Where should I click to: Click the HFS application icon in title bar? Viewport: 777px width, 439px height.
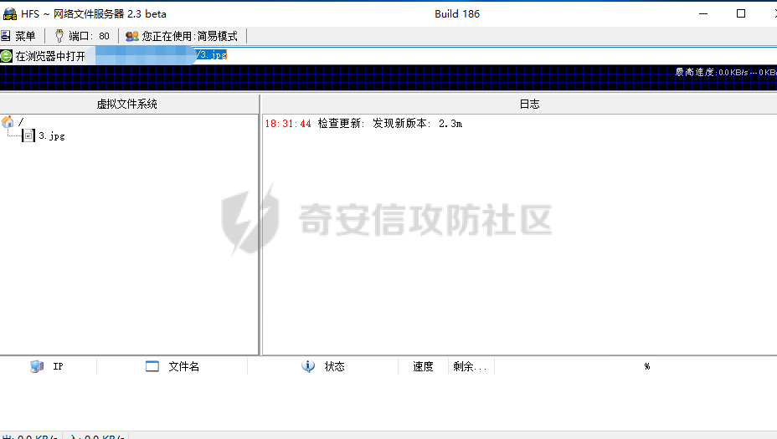[x=9, y=14]
